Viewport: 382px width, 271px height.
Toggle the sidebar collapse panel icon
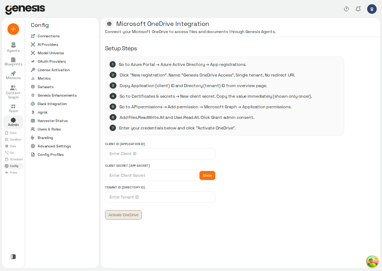(x=13, y=257)
